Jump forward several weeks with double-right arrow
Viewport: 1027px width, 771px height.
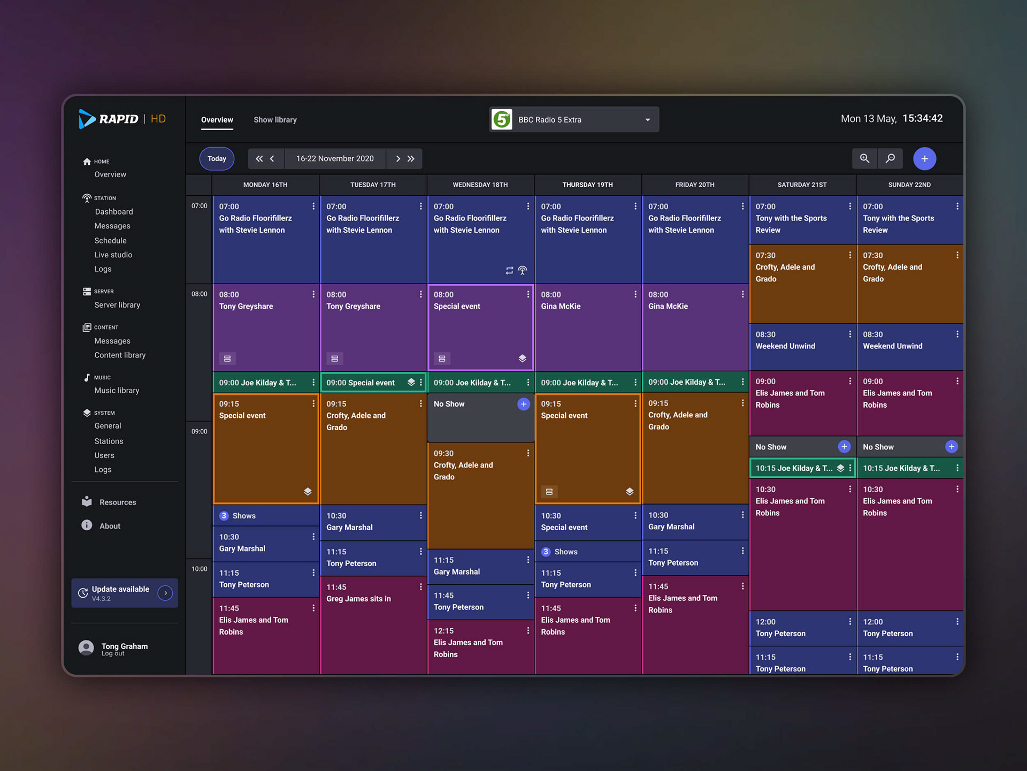[x=411, y=159]
